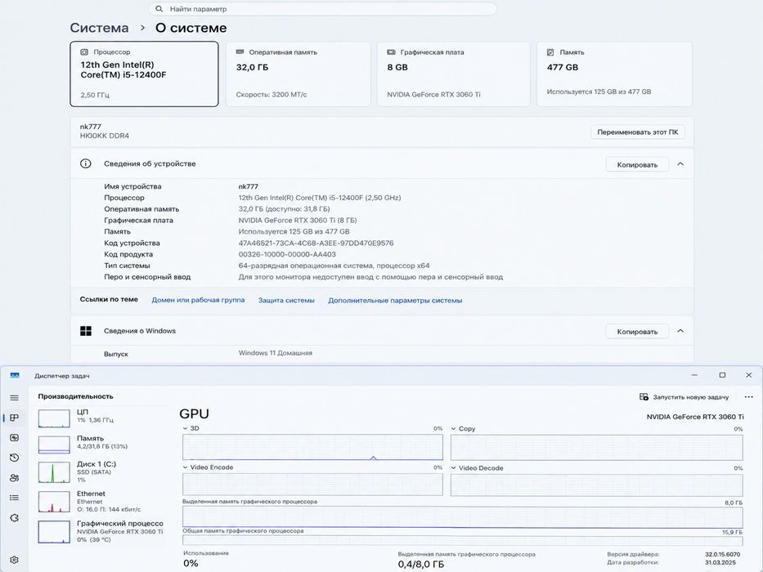Viewport: 763px width, 572px height.
Task: Select the Графическая плата 8 GB card
Action: 453,74
